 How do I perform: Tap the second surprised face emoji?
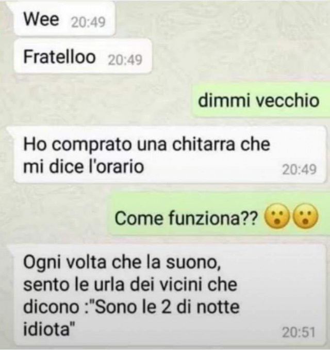coord(306,216)
